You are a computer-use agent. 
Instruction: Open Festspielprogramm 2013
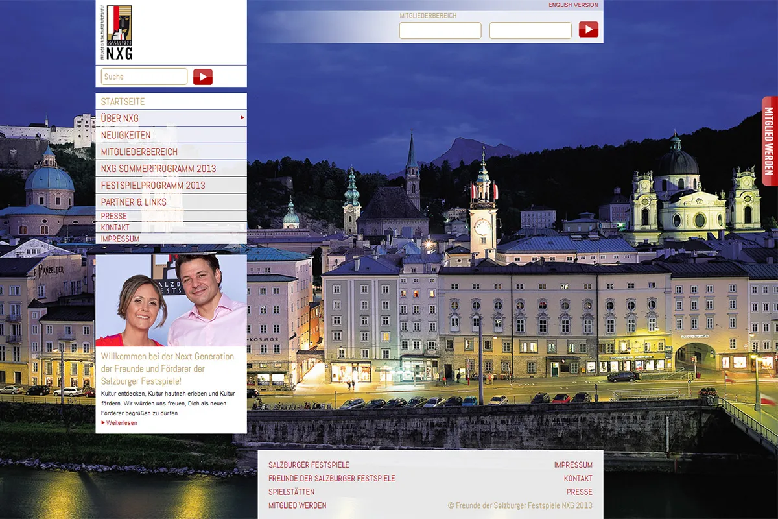[171, 186]
